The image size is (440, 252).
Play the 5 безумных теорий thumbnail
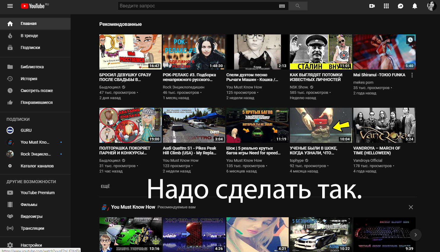321,234
